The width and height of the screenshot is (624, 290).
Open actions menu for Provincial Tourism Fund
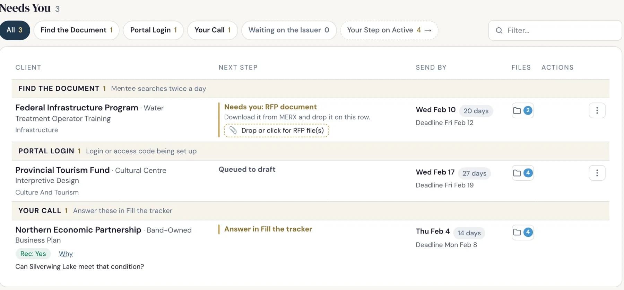click(597, 173)
